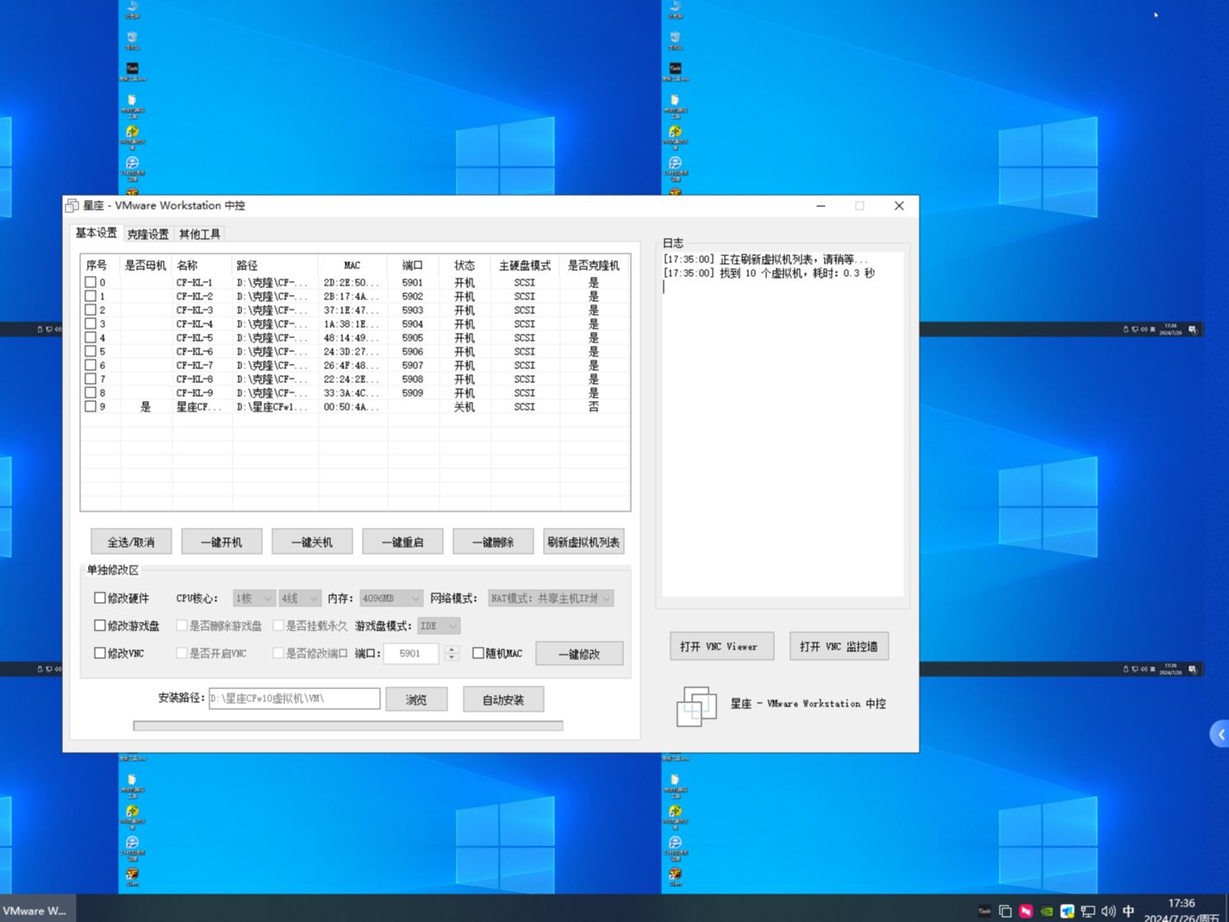Tick the checkbox for row 7 (CF-KL-8)
Screen dimensions: 1229x922
click(90, 379)
